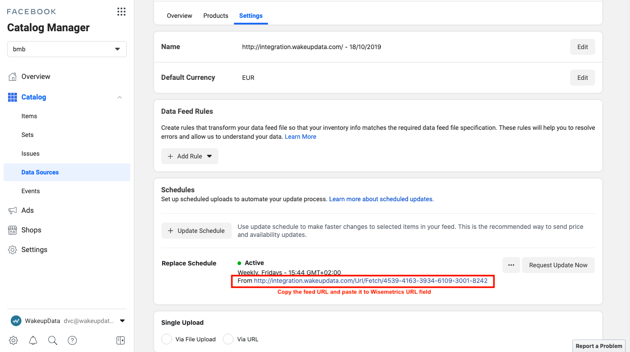630x352 pixels.
Task: Edit the Default Currency
Action: [583, 78]
